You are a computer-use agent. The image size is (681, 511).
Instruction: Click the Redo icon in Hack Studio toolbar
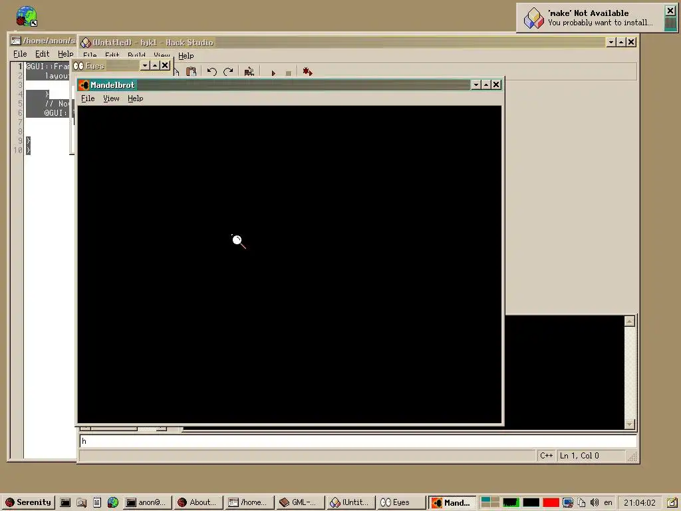pyautogui.click(x=229, y=72)
